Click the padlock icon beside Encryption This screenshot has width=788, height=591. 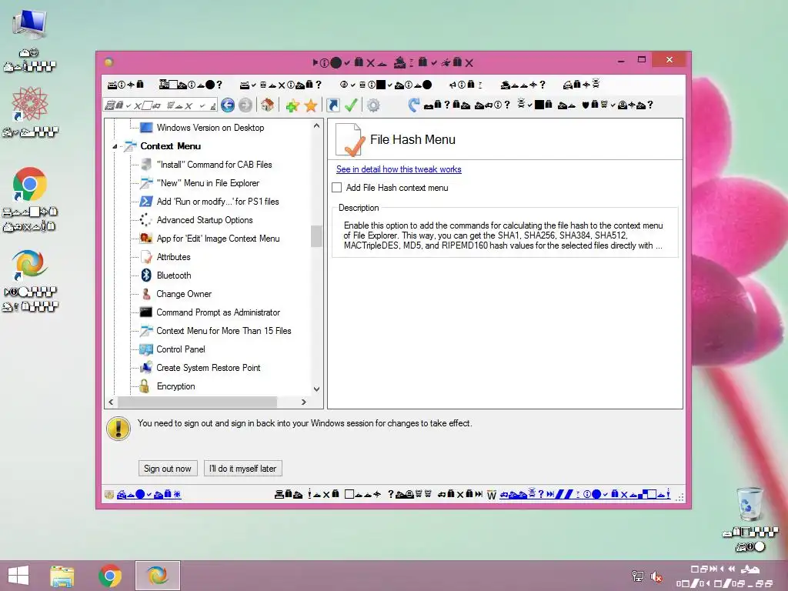(145, 386)
